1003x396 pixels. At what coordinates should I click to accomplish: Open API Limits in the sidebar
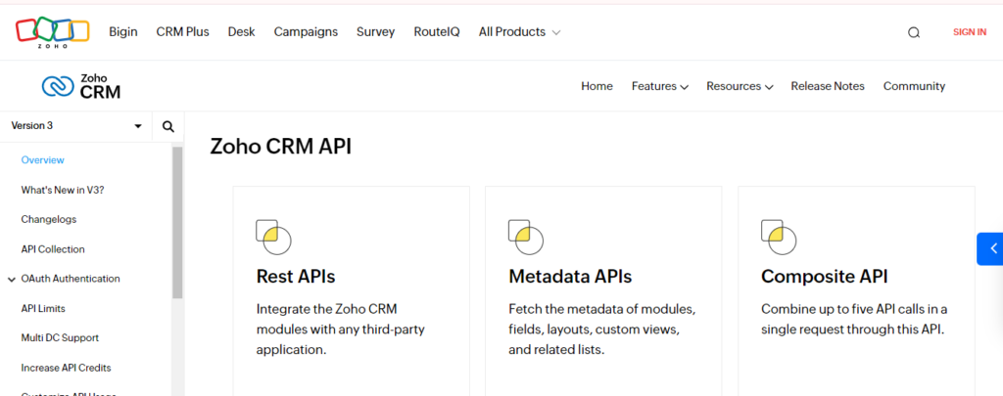pos(43,309)
